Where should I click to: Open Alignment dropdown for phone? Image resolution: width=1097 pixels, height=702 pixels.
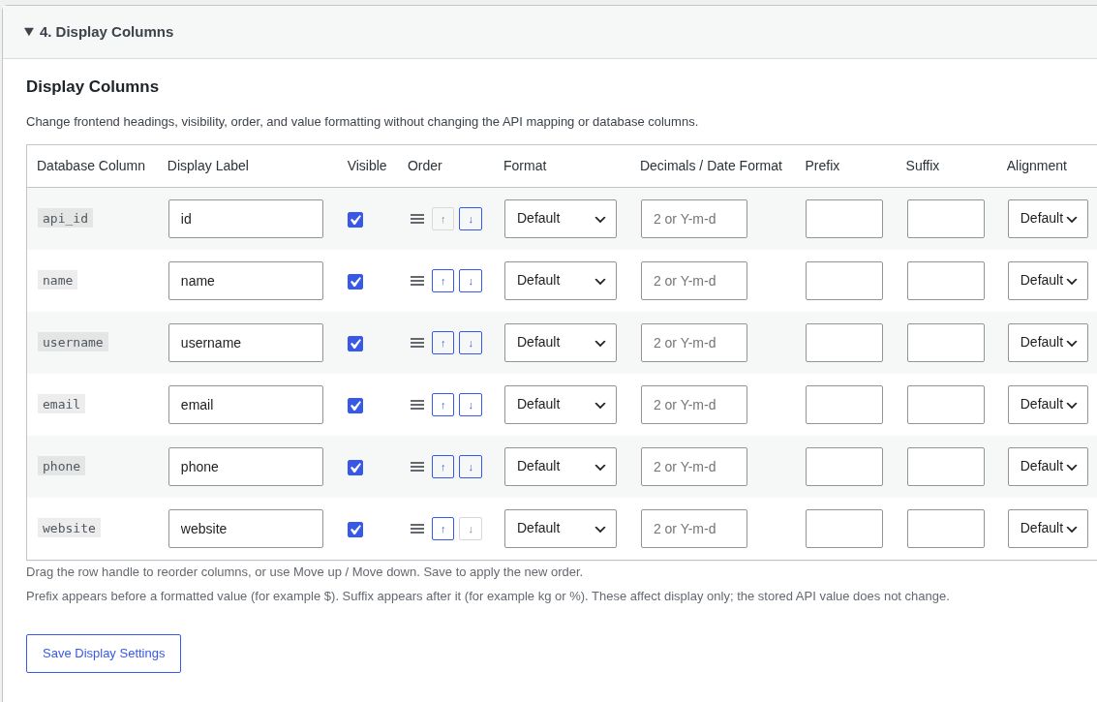[1048, 467]
